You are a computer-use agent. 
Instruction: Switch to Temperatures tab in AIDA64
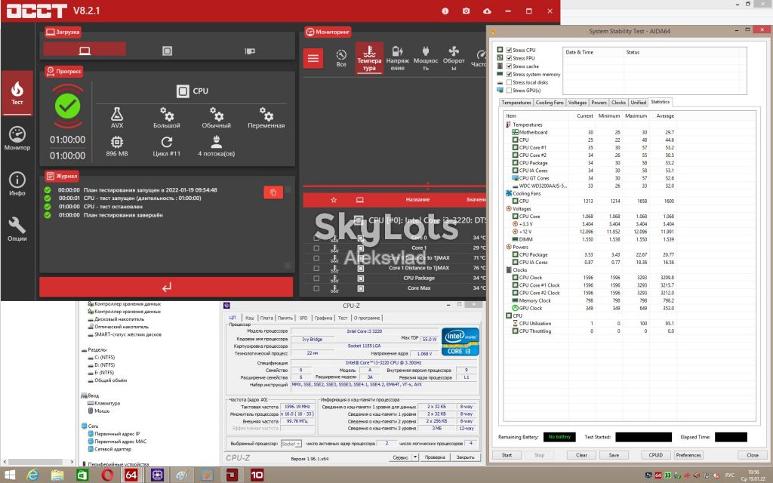point(516,103)
